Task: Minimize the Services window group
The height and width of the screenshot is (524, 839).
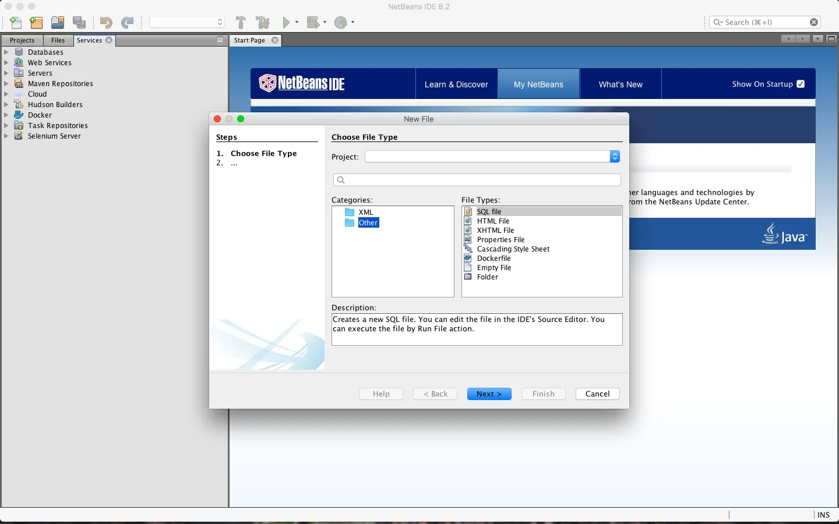Action: (x=220, y=40)
